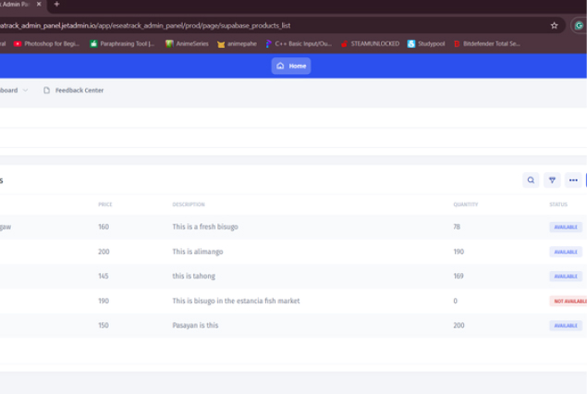587x394 pixels.
Task: Click the Home button in blue header
Action: click(291, 66)
